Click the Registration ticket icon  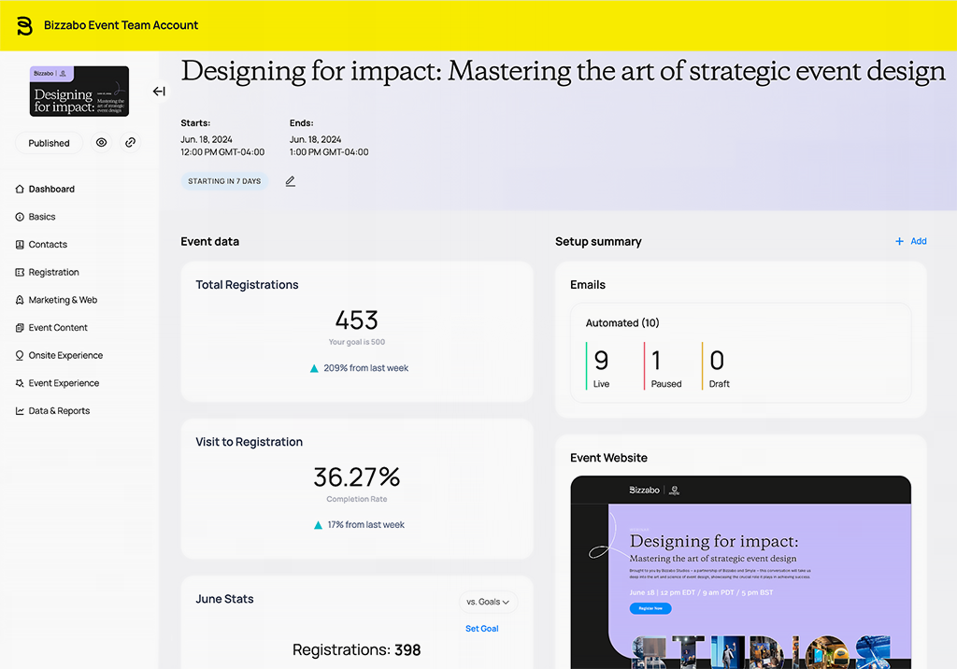pyautogui.click(x=20, y=272)
